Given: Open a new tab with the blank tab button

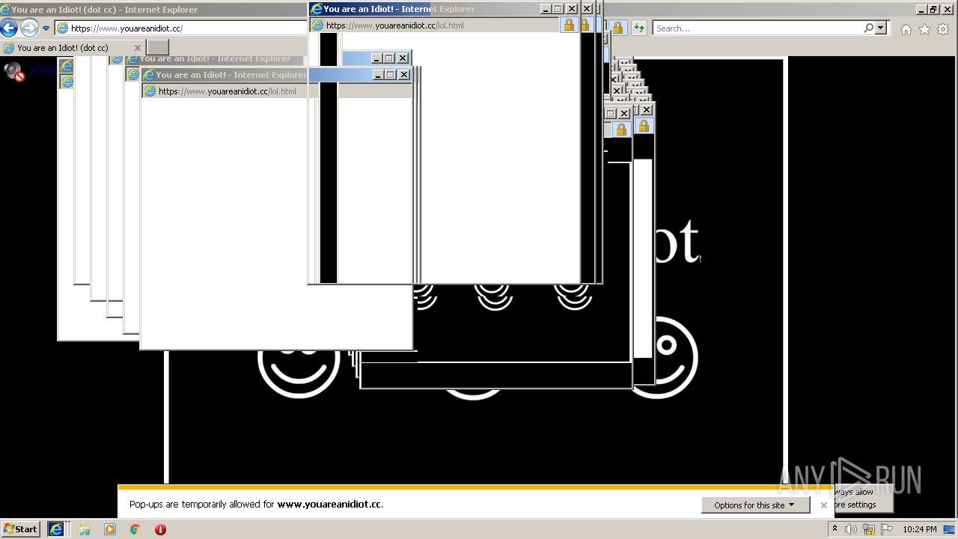Looking at the screenshot, I should pos(158,48).
